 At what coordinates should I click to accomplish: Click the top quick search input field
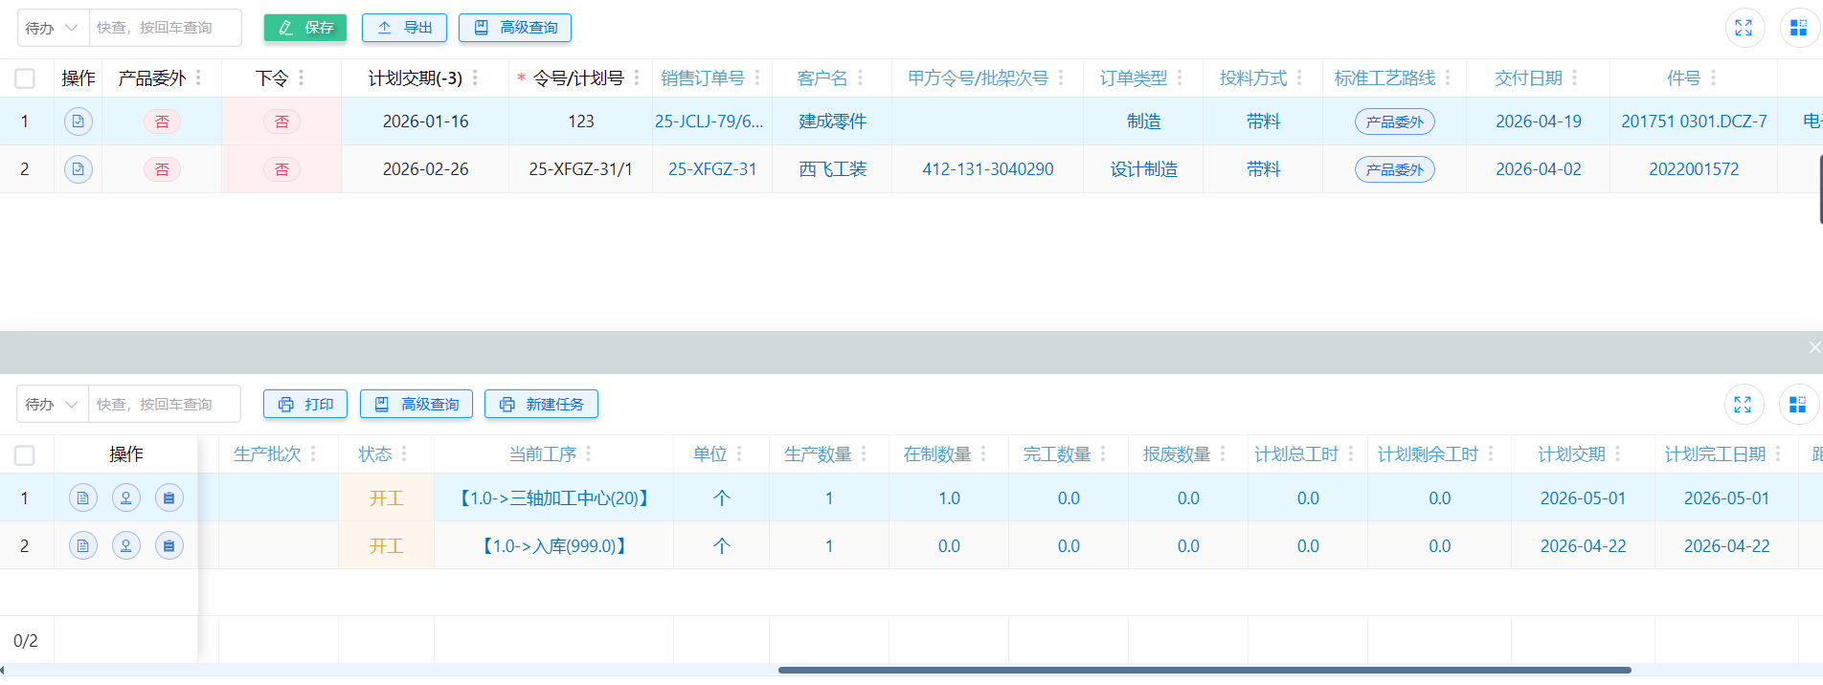click(164, 28)
